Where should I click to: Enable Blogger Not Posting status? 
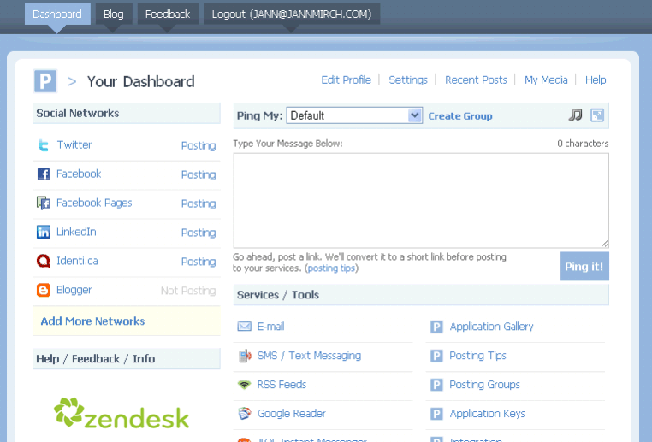188,291
